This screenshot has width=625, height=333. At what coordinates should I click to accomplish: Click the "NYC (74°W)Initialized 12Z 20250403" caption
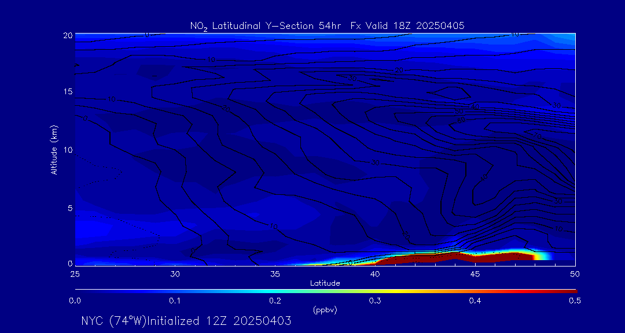[186, 321]
